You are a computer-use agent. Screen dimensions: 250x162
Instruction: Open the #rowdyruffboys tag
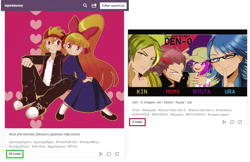(x=89, y=142)
